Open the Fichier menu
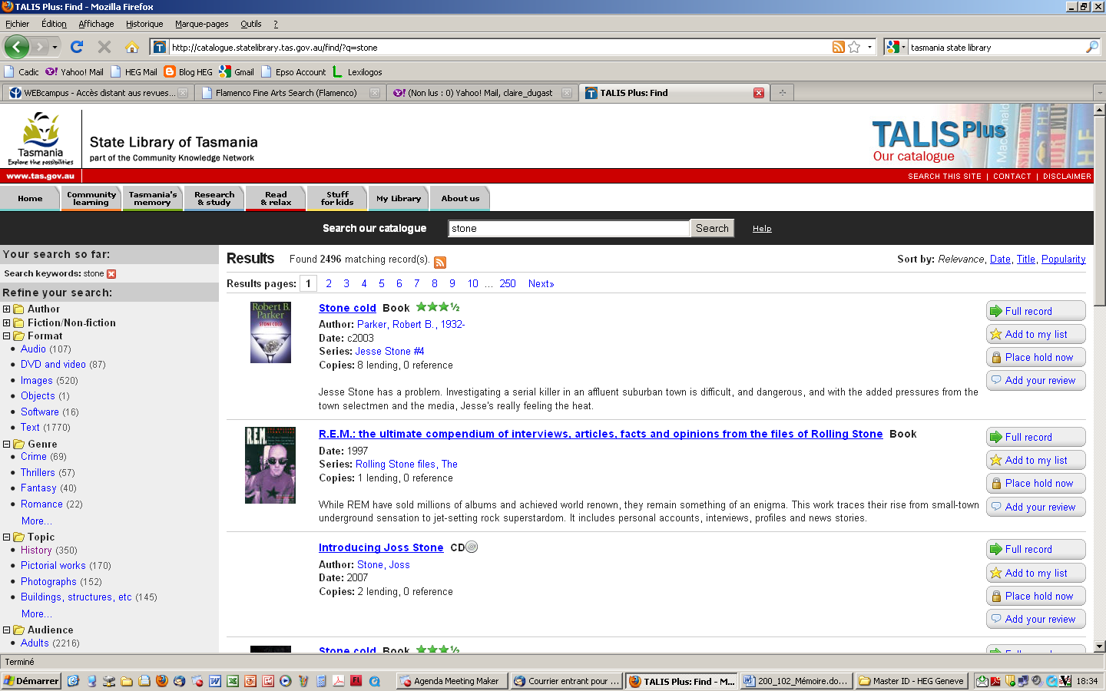Viewport: 1106px width, 691px height. 17,24
